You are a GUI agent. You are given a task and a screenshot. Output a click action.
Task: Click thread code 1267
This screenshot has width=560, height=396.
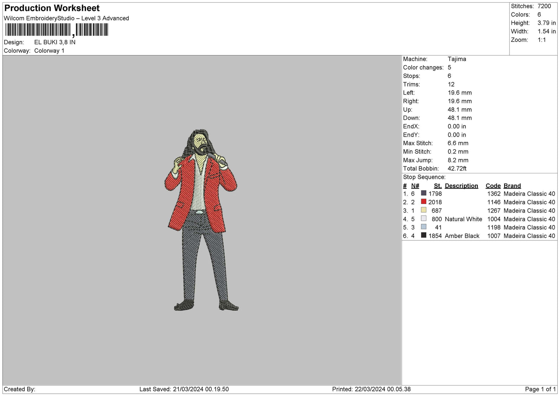click(x=494, y=211)
